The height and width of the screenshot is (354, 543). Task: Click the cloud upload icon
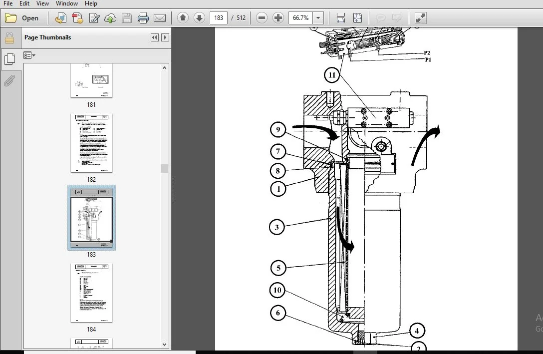tap(110, 18)
